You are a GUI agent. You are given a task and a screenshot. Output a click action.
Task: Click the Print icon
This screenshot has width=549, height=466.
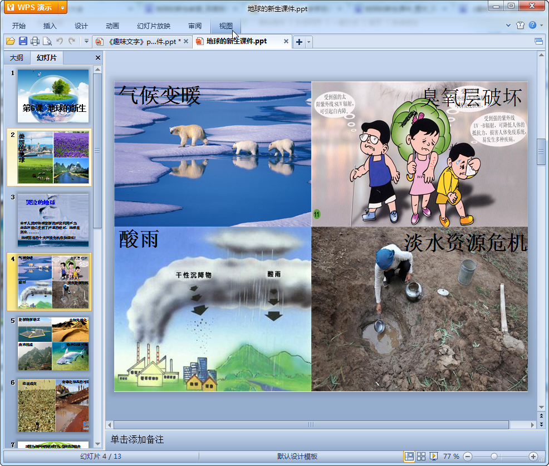(x=35, y=41)
